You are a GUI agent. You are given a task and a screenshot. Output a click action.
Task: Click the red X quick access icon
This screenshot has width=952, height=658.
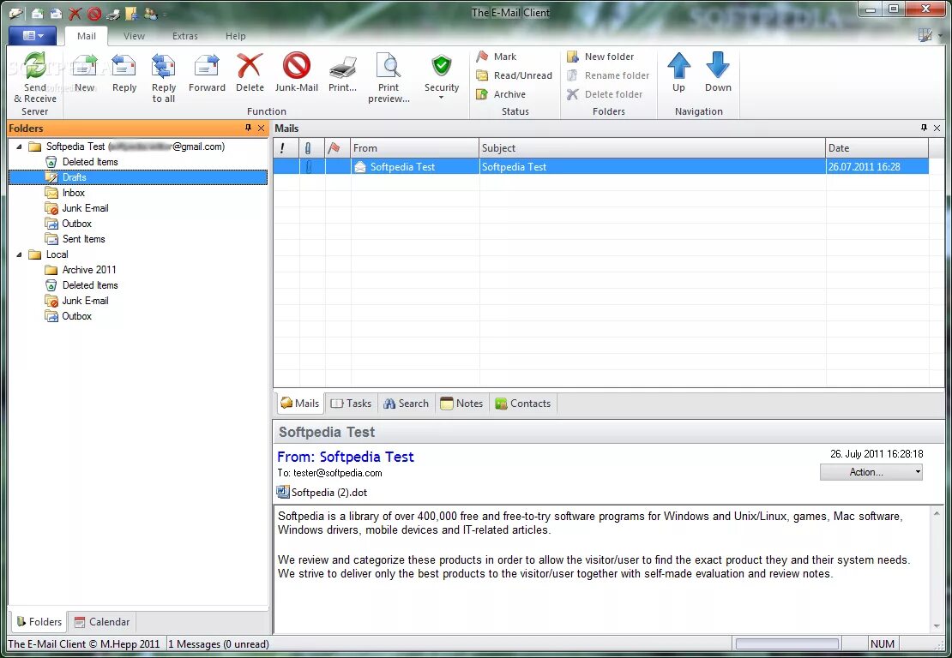pos(75,13)
